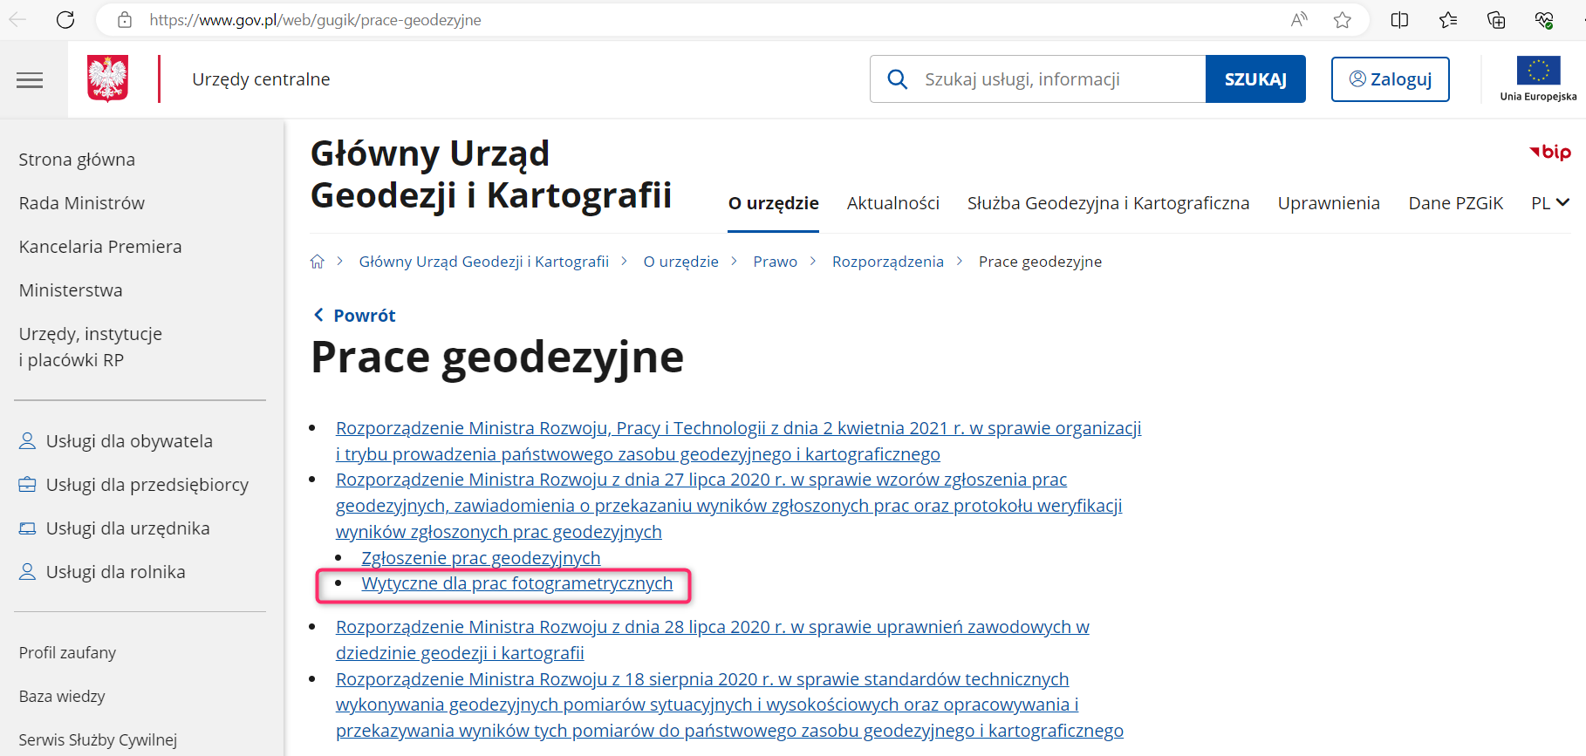
Task: Click the home breadcrumb icon
Action: [318, 262]
